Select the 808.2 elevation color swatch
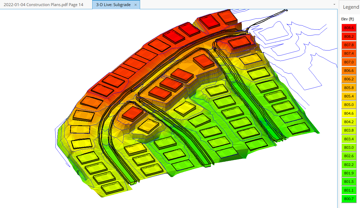Image resolution: width=360 pixels, height=208 pixels. pos(349,36)
